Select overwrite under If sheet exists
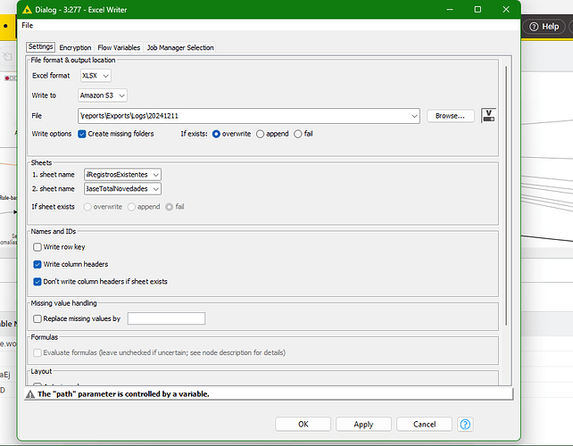 coord(87,207)
